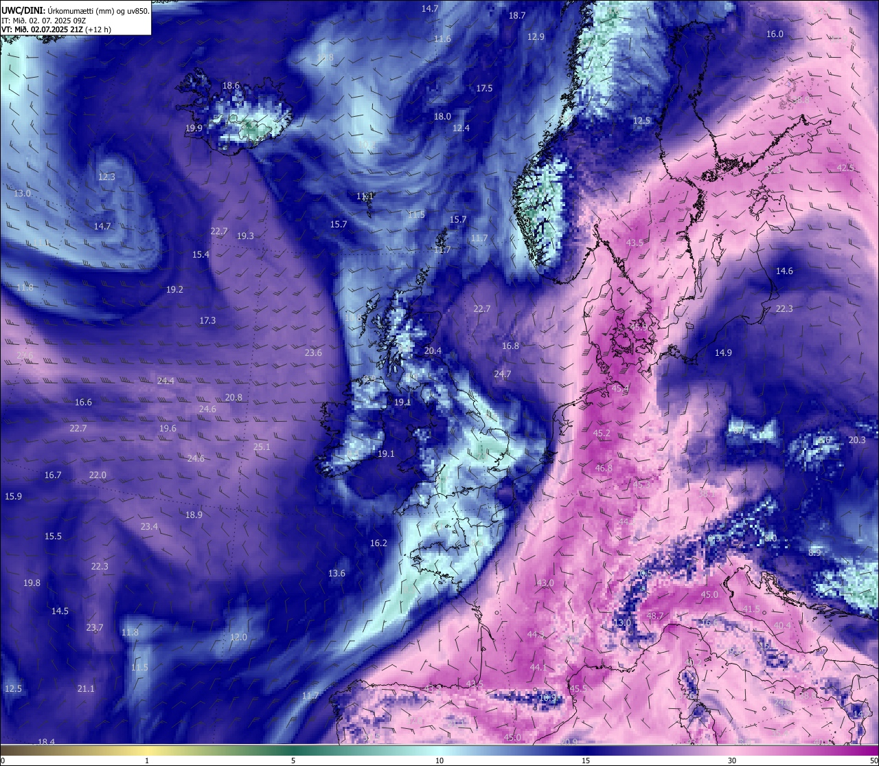
Task: Click the 12.3 value in the Atlantic swirl
Action: click(x=106, y=177)
